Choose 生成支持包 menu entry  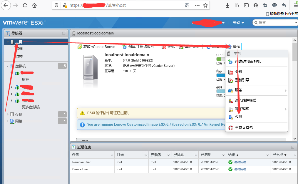point(257,127)
